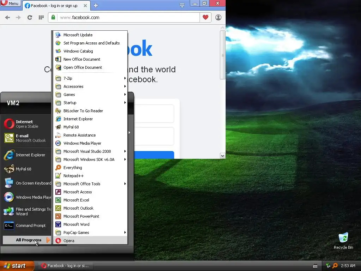Click the Remote Assistance icon

(58, 135)
